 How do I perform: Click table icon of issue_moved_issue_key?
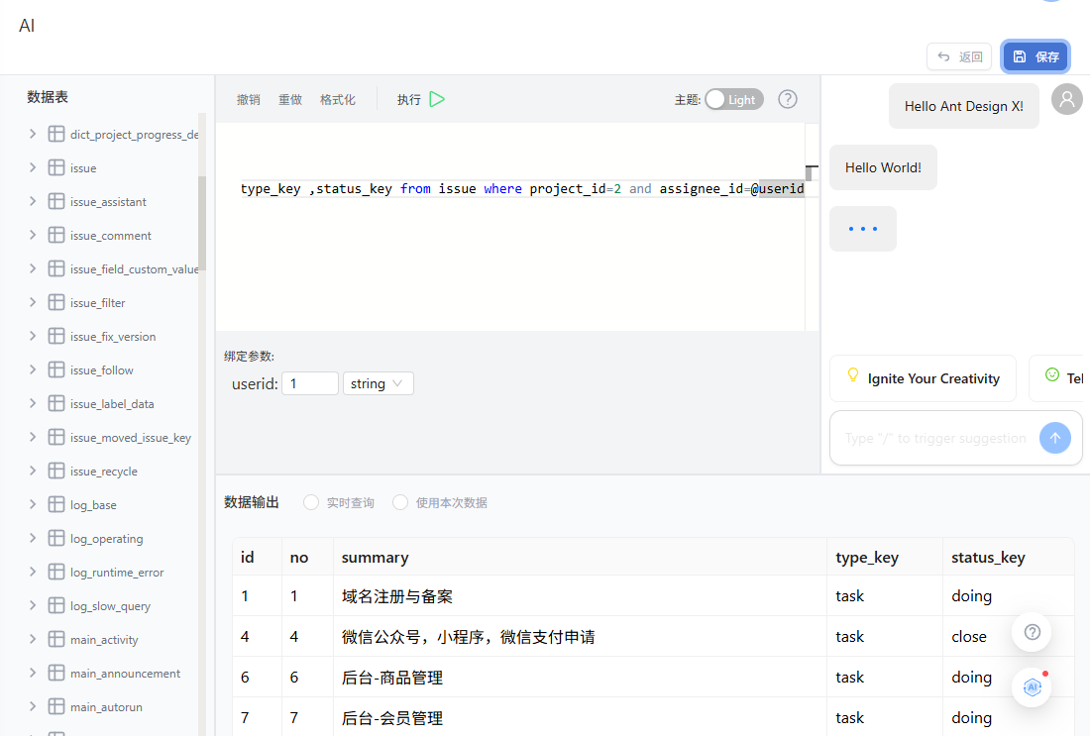pyautogui.click(x=56, y=437)
